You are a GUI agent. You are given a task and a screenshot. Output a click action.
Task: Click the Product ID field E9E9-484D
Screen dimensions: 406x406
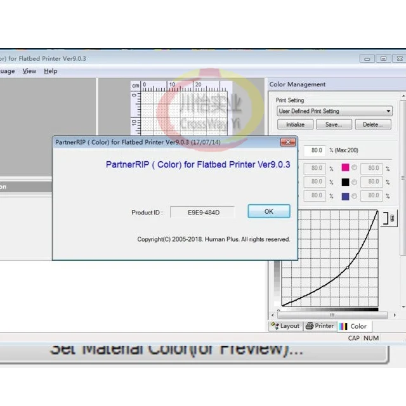(202, 213)
